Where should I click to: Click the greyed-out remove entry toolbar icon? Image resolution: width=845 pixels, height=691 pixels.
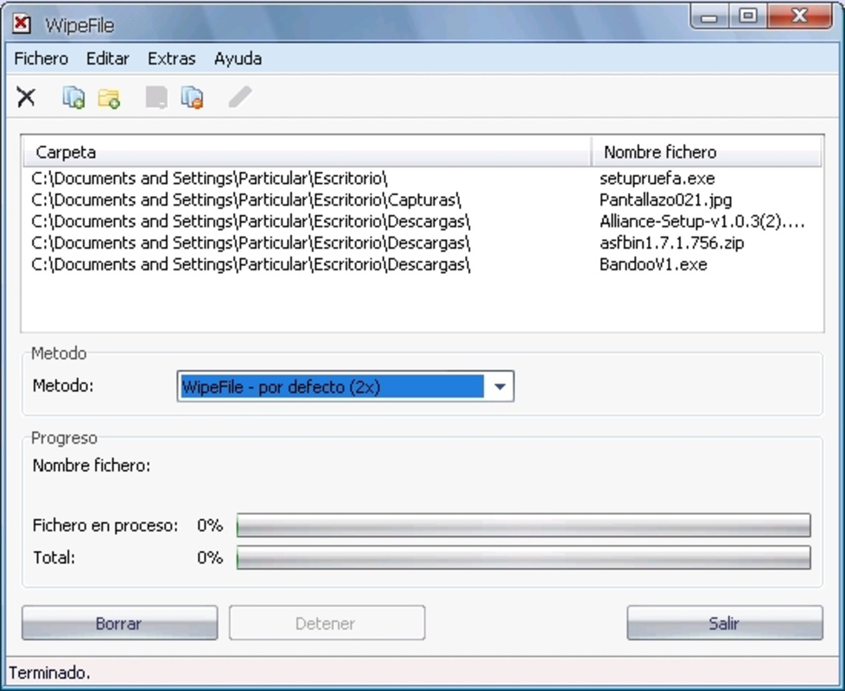(x=156, y=98)
